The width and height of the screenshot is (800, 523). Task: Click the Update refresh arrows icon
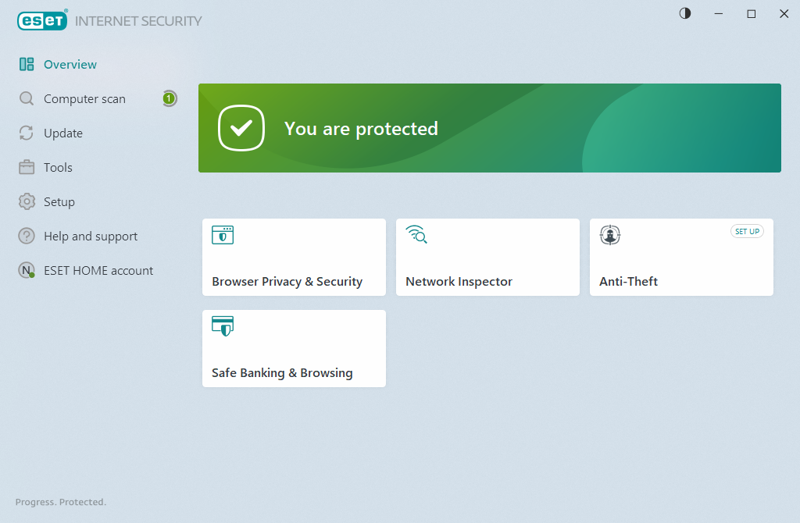point(27,133)
